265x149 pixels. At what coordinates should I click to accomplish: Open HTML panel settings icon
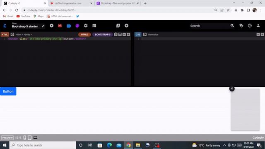tap(12, 34)
